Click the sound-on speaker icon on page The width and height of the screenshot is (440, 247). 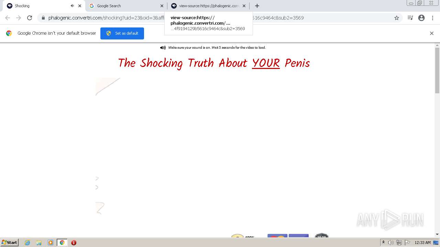click(x=163, y=48)
